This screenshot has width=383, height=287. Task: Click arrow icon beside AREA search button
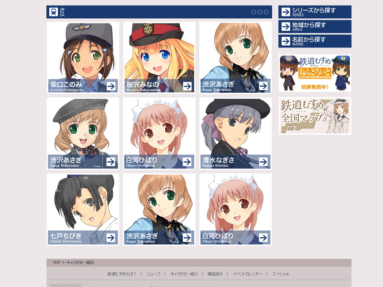(x=285, y=27)
